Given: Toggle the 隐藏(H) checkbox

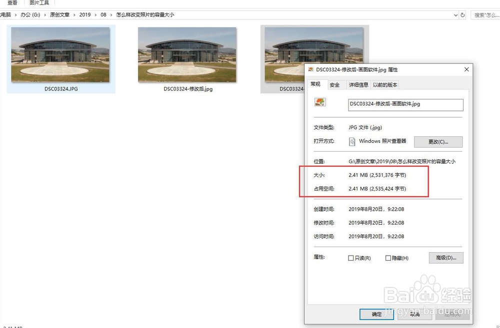Looking at the screenshot, I should (388, 258).
